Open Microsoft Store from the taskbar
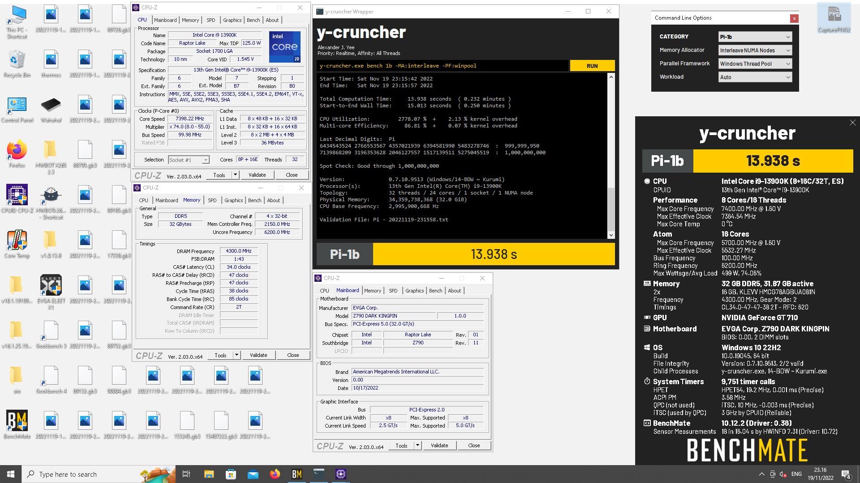The width and height of the screenshot is (860, 483). tap(231, 474)
